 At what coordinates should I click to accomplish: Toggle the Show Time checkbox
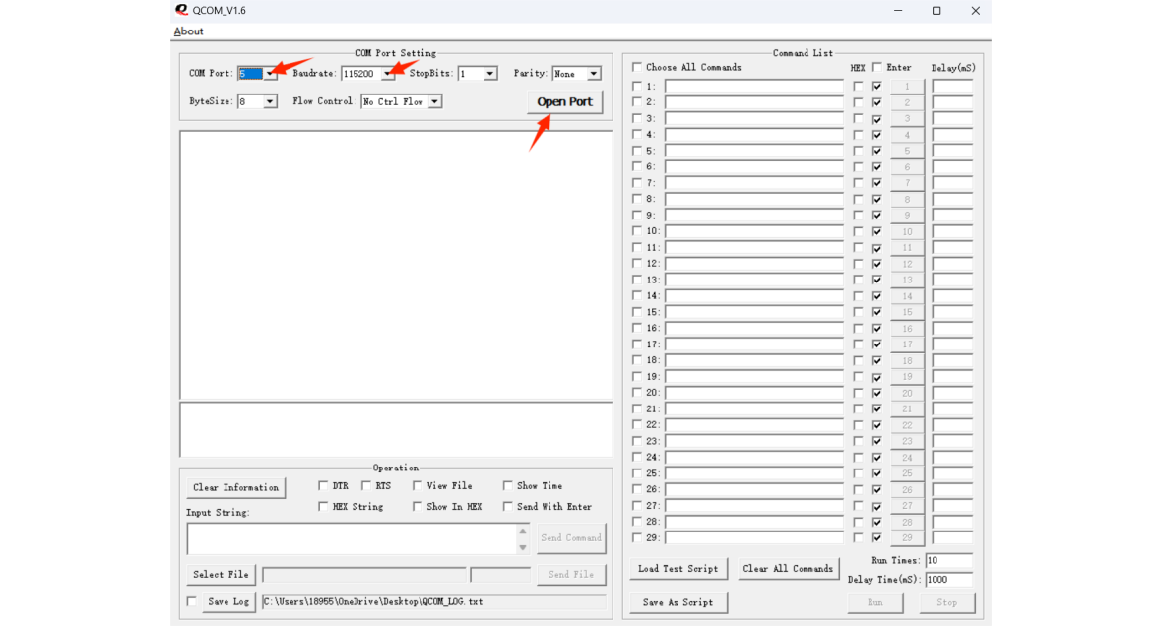[508, 486]
